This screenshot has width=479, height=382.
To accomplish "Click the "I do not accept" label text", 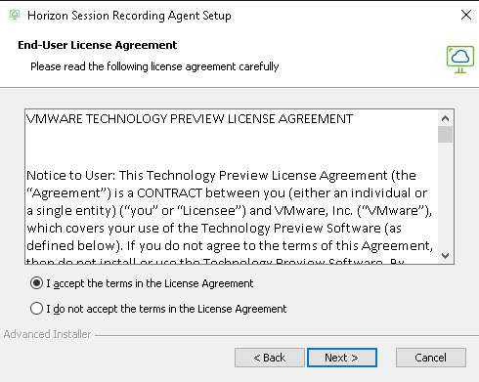I will click(166, 309).
